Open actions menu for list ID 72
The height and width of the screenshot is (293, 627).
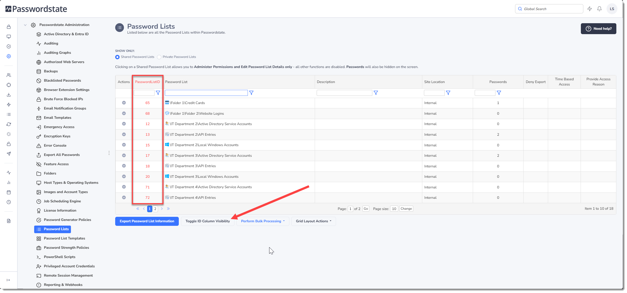124,197
